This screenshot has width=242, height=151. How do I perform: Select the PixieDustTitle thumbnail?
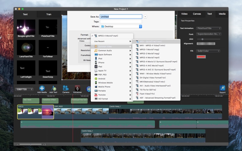click(48, 27)
